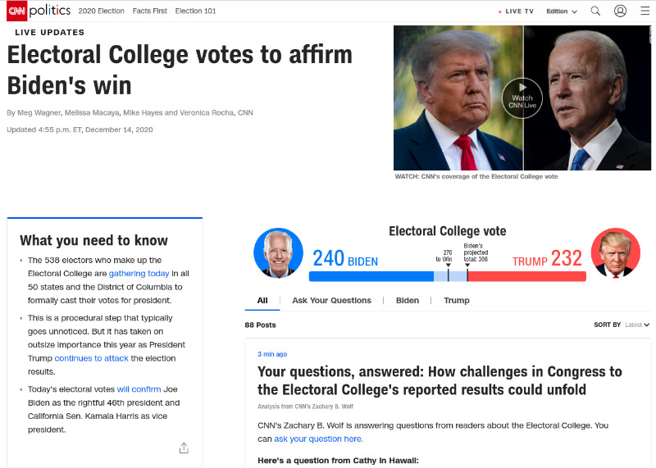
Task: Click the red Live TV indicator
Action: coord(517,11)
